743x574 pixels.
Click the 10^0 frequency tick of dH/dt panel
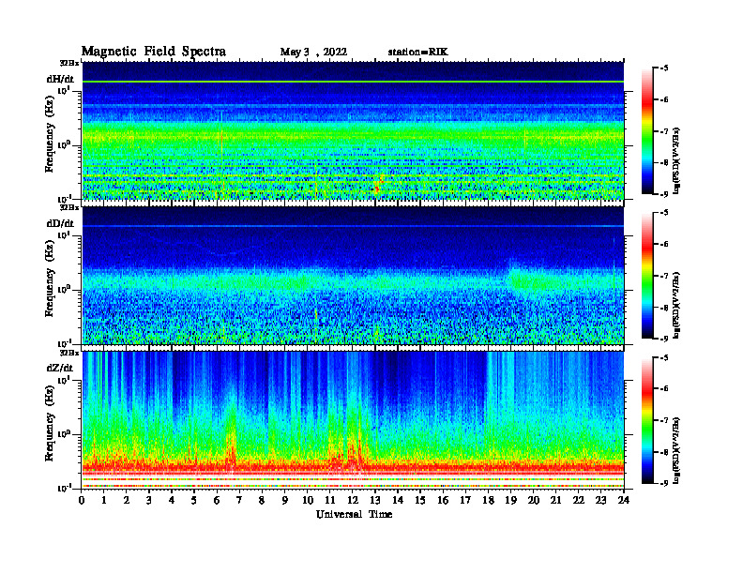point(63,144)
